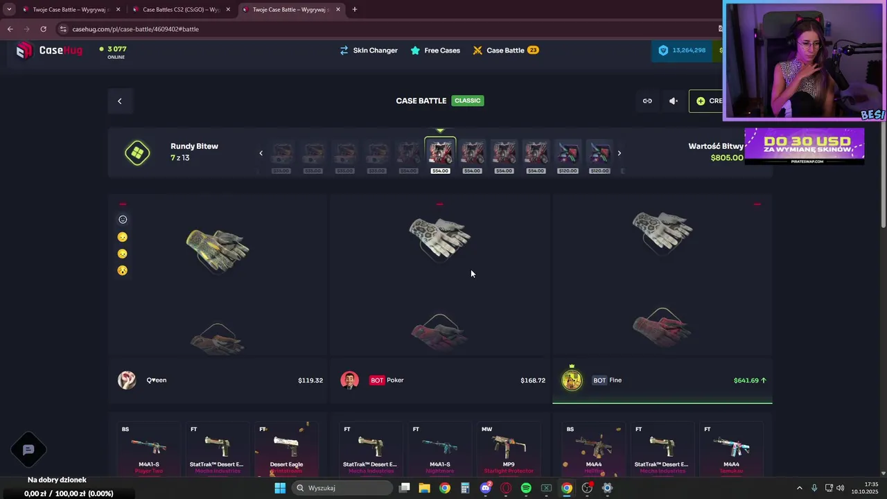Image resolution: width=887 pixels, height=499 pixels.
Task: Select the last $120.00 case thumbnail
Action: click(x=599, y=156)
